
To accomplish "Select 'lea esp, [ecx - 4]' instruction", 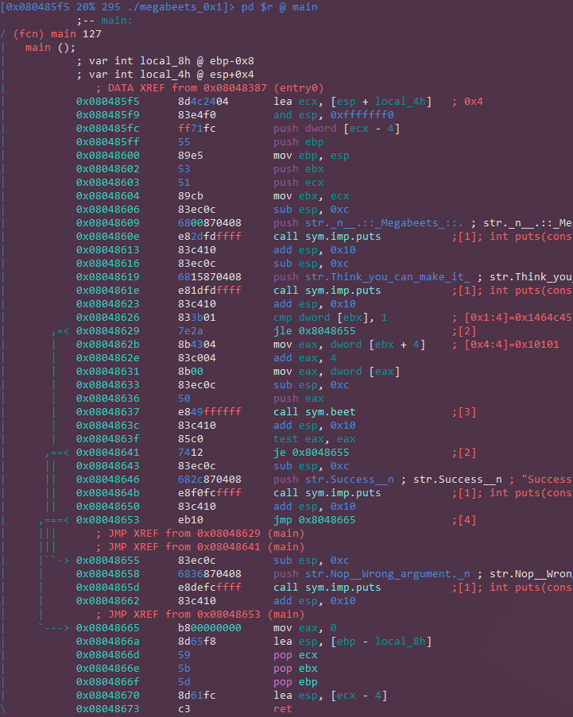I will 330,695.
